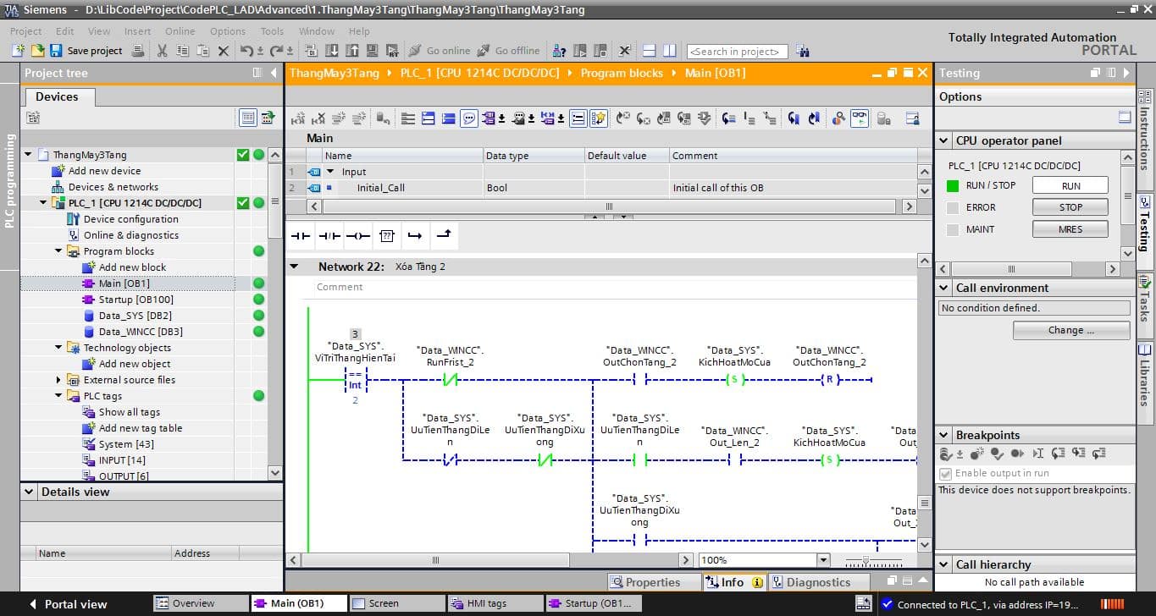Viewport: 1156px width, 616px height.
Task: Insert coil assignment instruction
Action: (357, 236)
